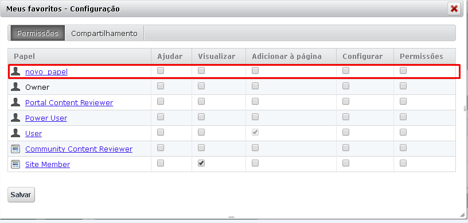Enable Adicionar à página for Owner
The image size is (468, 223).
click(255, 86)
